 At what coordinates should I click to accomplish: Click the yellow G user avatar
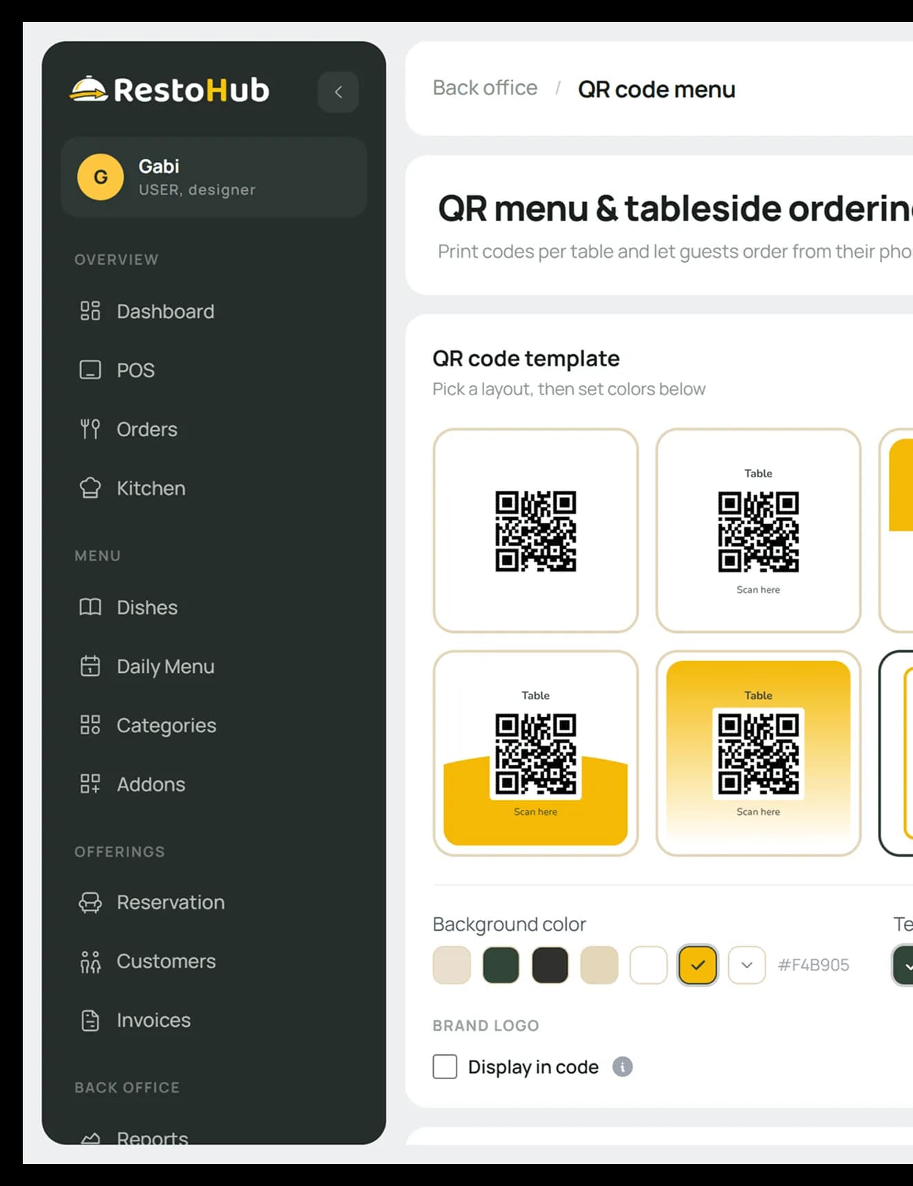(x=101, y=177)
